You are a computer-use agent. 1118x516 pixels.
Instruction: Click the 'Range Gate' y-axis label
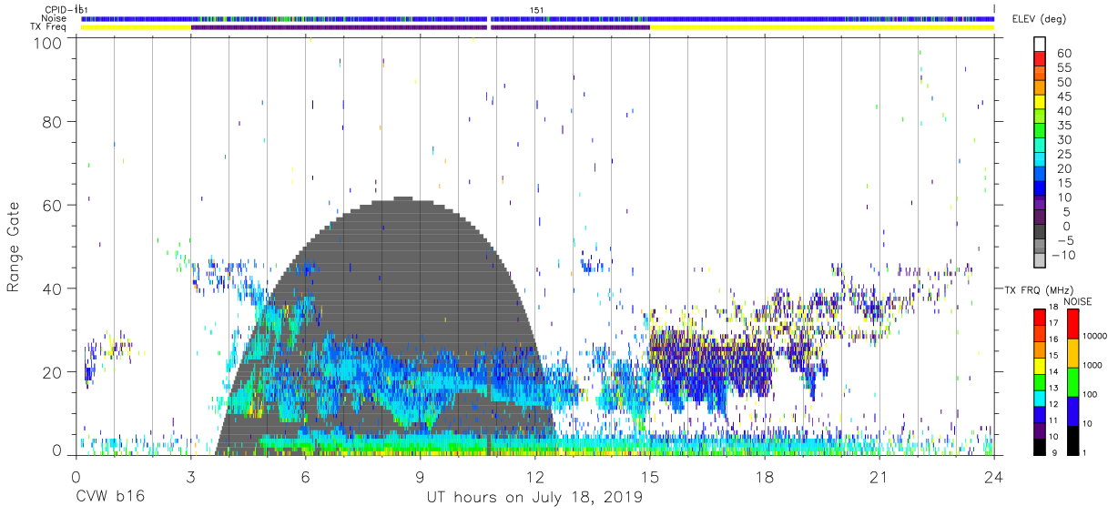tap(14, 248)
